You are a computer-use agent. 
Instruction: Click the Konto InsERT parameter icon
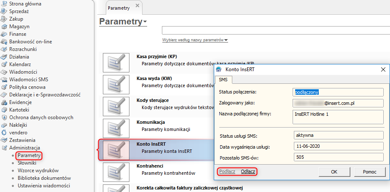coord(116,150)
